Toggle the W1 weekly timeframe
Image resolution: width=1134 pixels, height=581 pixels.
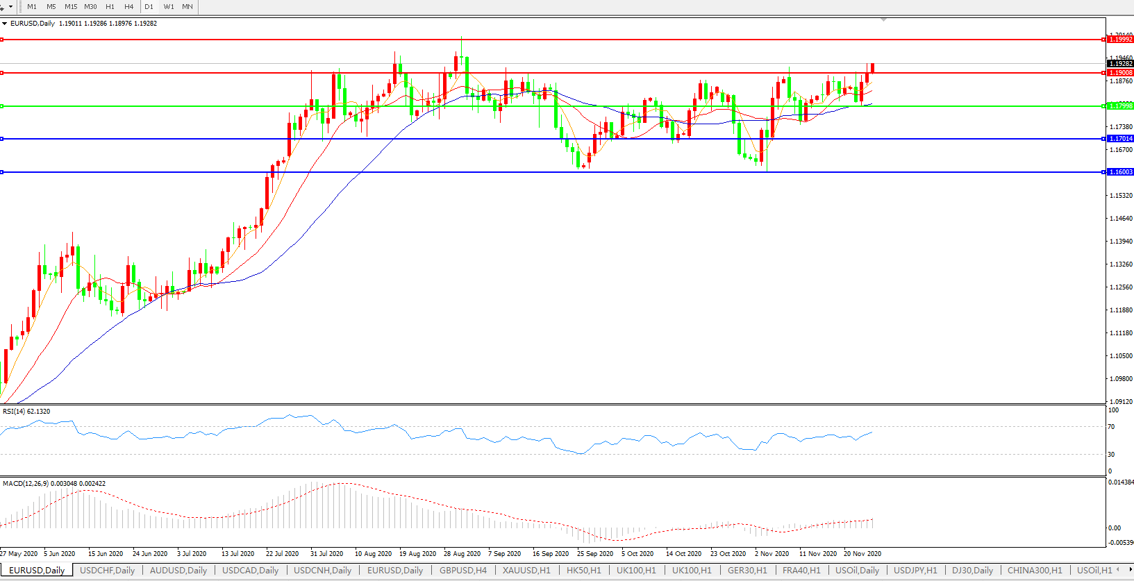(169, 7)
